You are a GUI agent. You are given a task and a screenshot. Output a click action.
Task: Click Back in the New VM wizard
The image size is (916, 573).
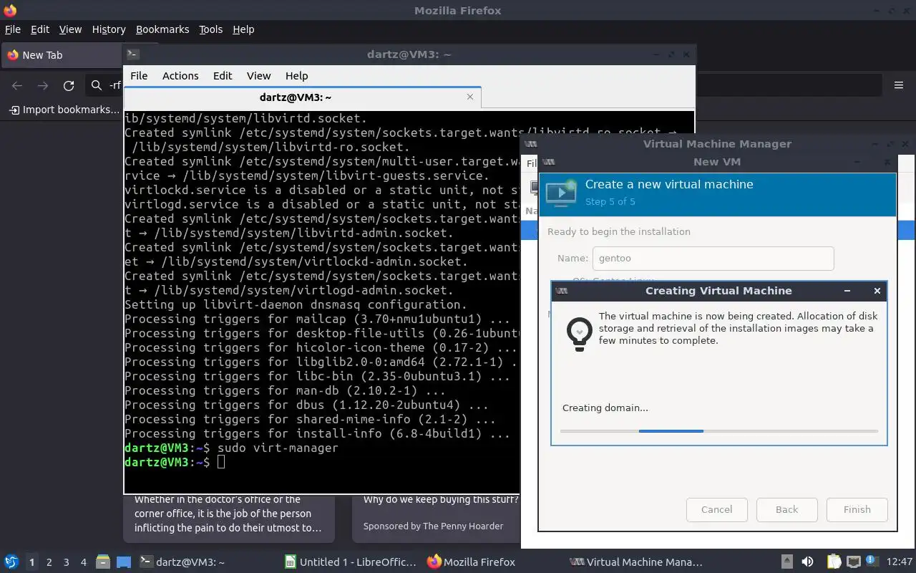(x=786, y=510)
